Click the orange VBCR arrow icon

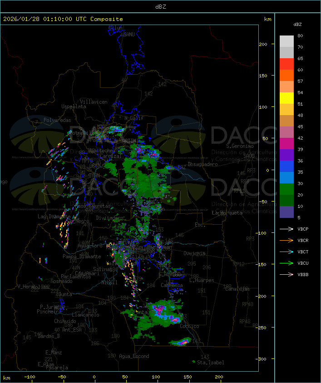286,241
